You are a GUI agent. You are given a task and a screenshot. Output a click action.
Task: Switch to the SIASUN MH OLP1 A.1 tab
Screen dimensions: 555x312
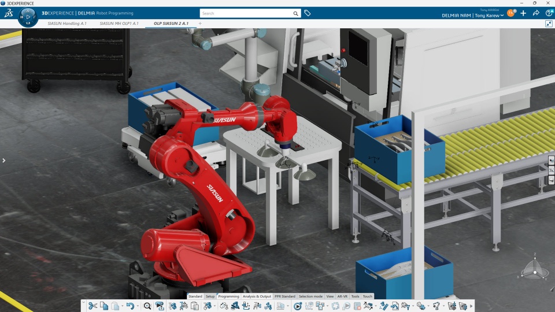(119, 23)
